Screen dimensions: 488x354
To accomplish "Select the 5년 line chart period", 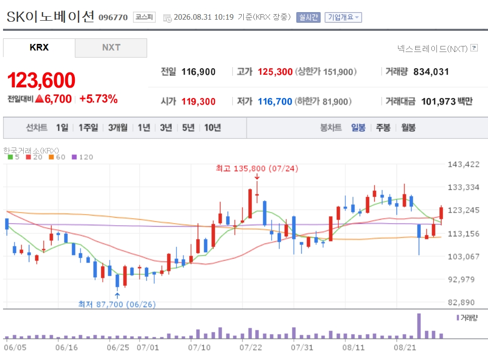I will tap(188, 128).
